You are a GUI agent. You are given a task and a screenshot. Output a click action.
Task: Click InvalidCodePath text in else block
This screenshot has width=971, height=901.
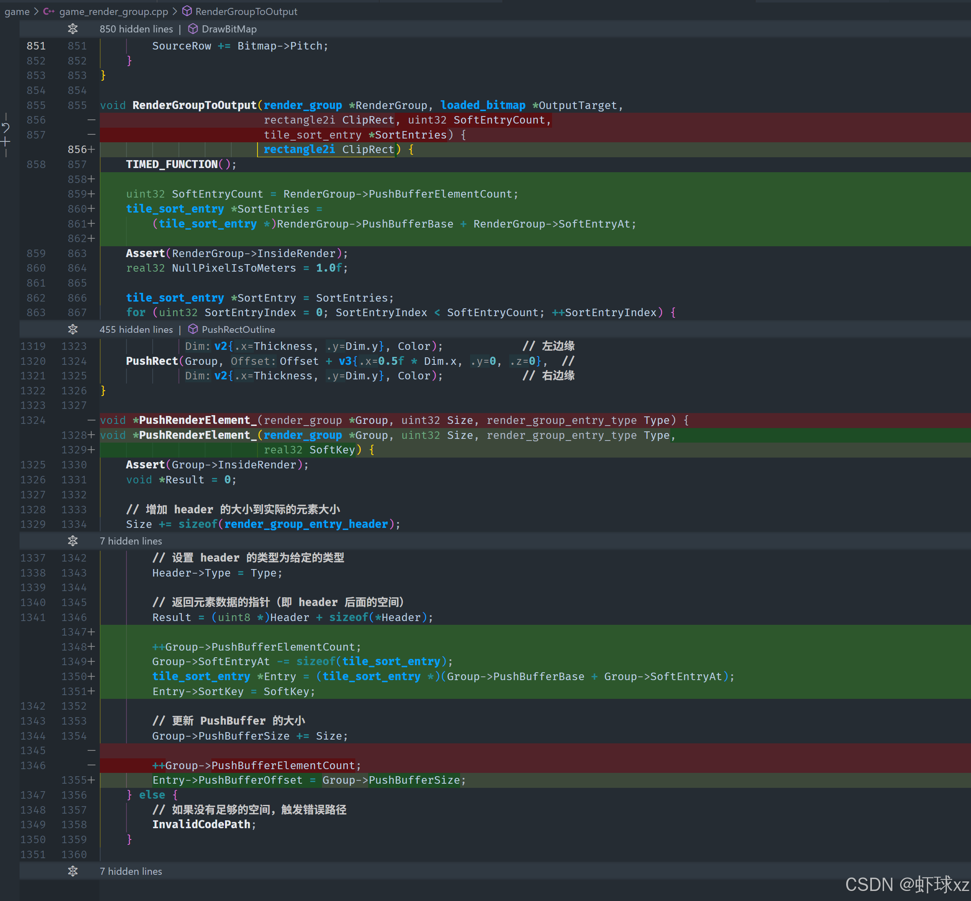coord(201,824)
